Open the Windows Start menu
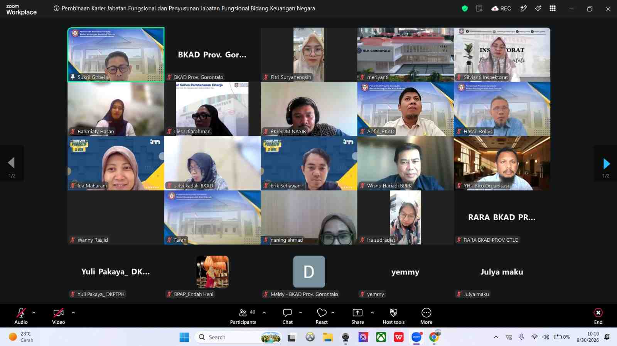This screenshot has width=617, height=346. [184, 337]
